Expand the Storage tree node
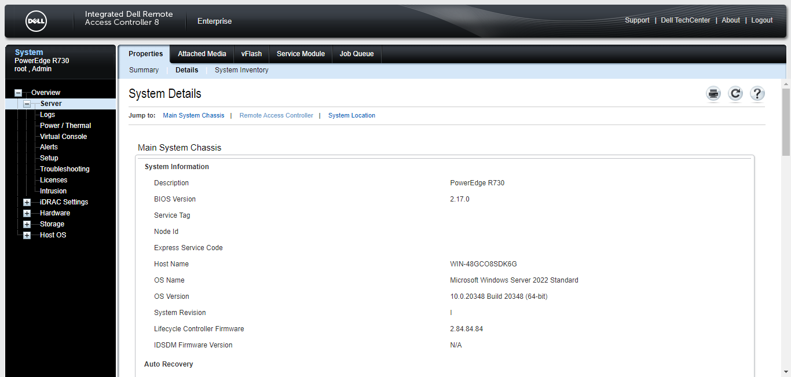This screenshot has width=791, height=377. [27, 224]
